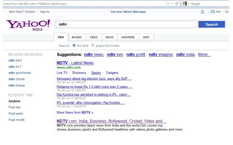Open the 'ndtv profit' suggestion

point(136,55)
